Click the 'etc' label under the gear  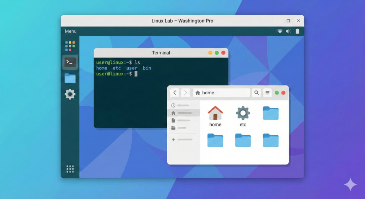pos(243,125)
